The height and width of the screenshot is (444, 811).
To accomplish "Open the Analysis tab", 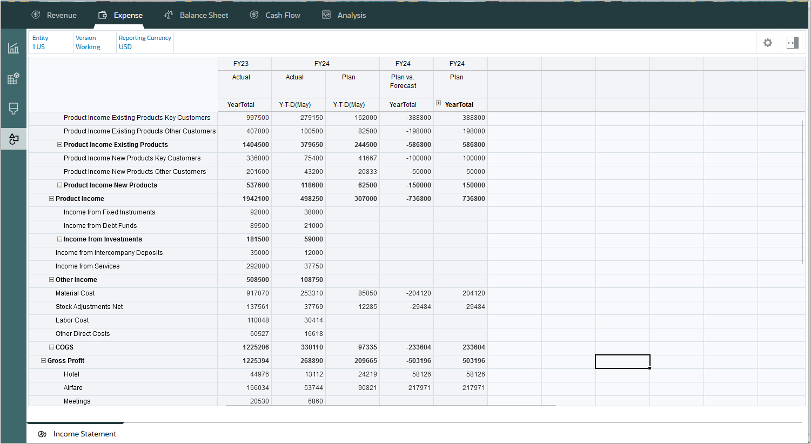I will (x=344, y=15).
